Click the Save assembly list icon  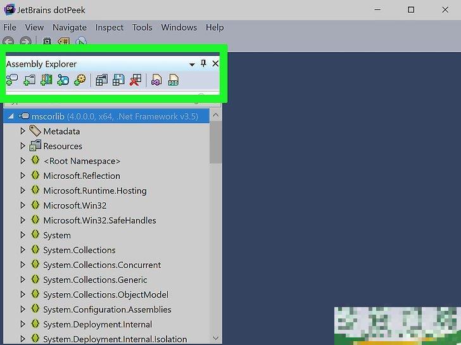(x=118, y=80)
